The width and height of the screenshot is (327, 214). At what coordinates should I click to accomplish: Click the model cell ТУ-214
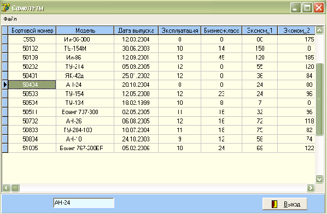[85, 67]
